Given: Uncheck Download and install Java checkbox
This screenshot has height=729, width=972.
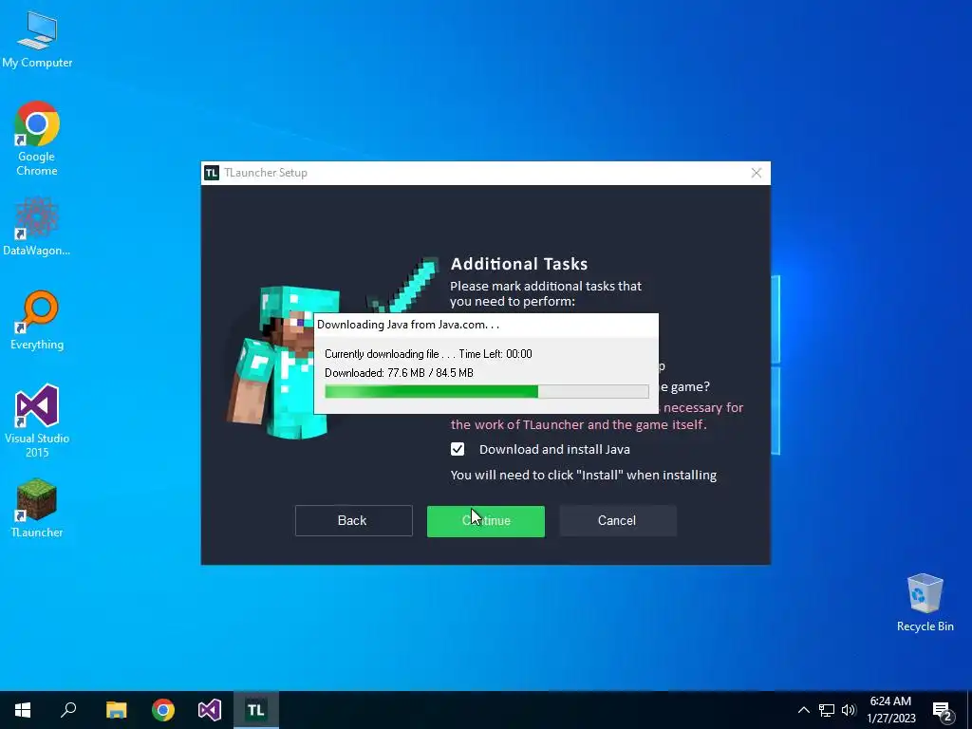Looking at the screenshot, I should coord(458,449).
